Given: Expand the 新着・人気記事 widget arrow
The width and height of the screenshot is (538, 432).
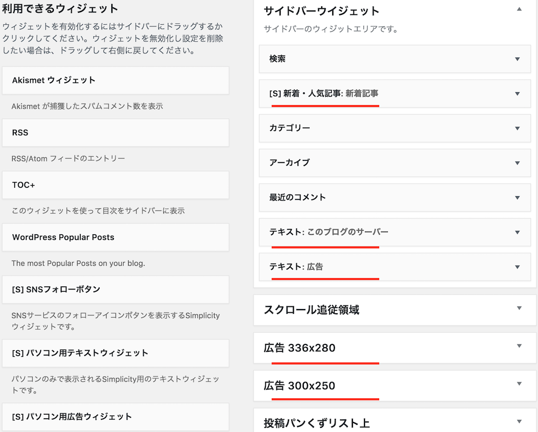Looking at the screenshot, I should click(517, 94).
